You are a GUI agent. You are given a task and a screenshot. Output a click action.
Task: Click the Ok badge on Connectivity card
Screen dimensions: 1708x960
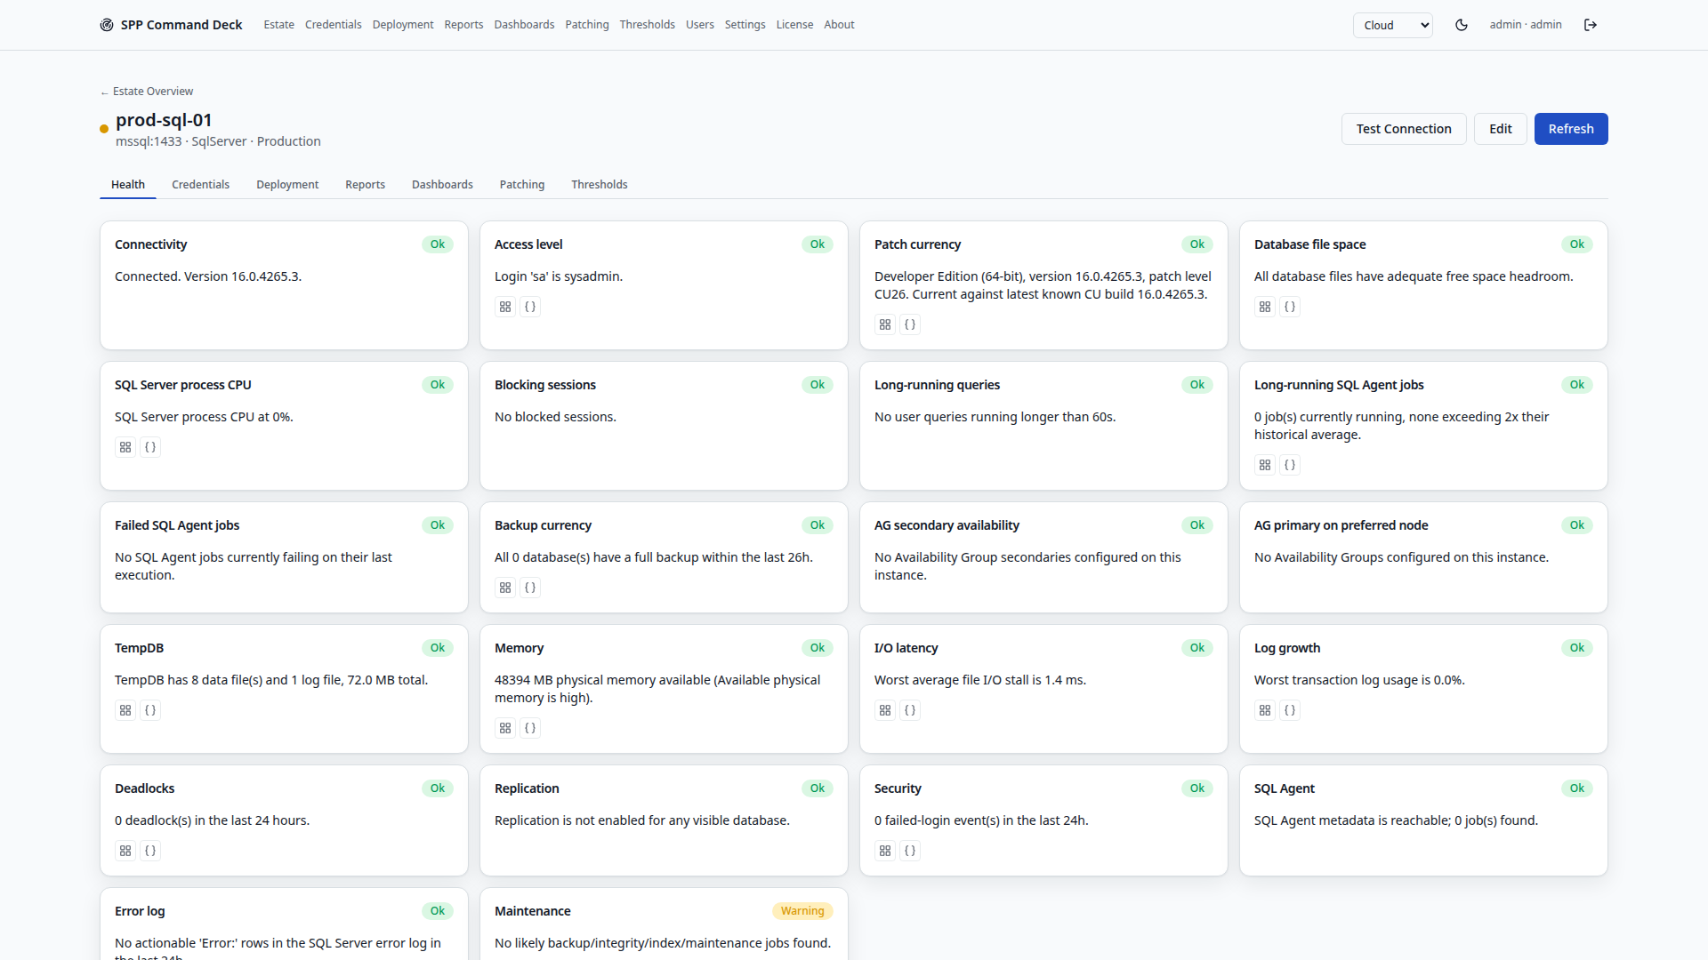click(x=438, y=244)
